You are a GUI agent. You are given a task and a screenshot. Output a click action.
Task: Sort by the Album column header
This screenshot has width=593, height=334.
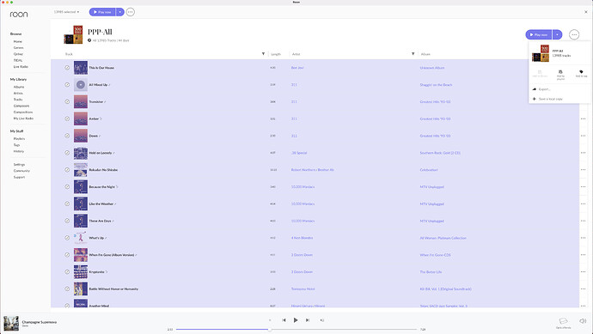(x=425, y=54)
